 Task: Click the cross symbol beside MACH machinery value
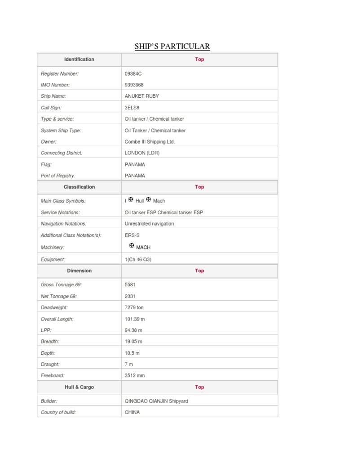132,245
